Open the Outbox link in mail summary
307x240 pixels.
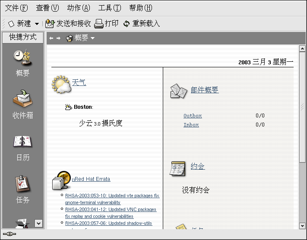[193, 116]
